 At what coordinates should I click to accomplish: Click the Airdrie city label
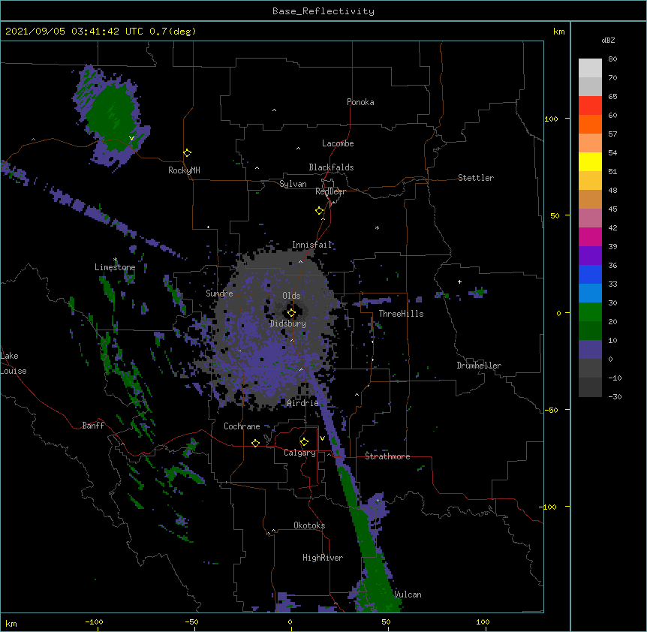[303, 403]
